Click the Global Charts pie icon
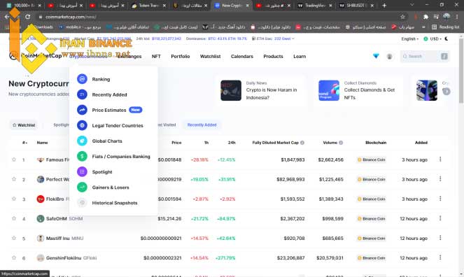464x277 pixels. [x=82, y=141]
